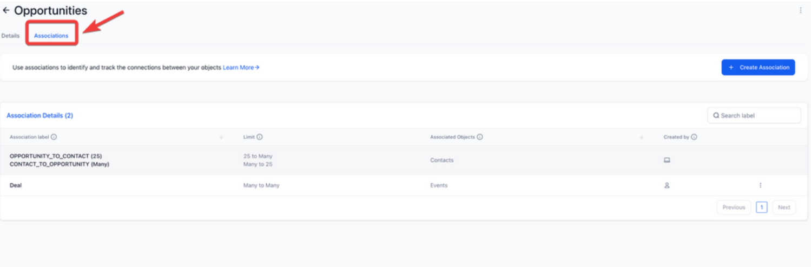811x267 pixels.
Task: Click the Next pagination button
Action: 784,208
